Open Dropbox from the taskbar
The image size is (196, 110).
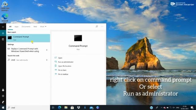click(x=78, y=108)
